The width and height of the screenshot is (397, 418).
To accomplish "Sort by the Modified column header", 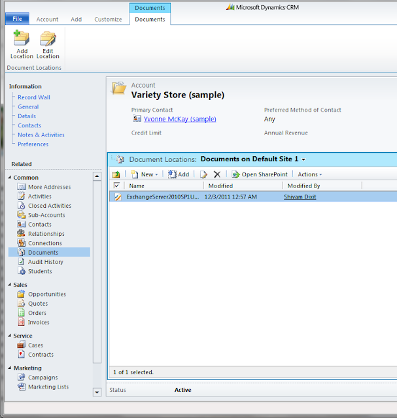I will pos(243,185).
